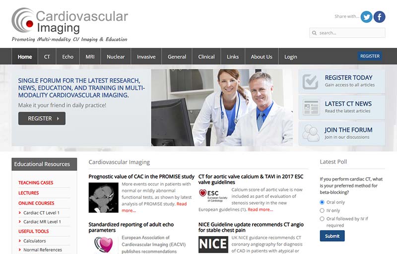This screenshot has height=254, width=397.
Task: Share the page on Facebook
Action: coord(379,17)
